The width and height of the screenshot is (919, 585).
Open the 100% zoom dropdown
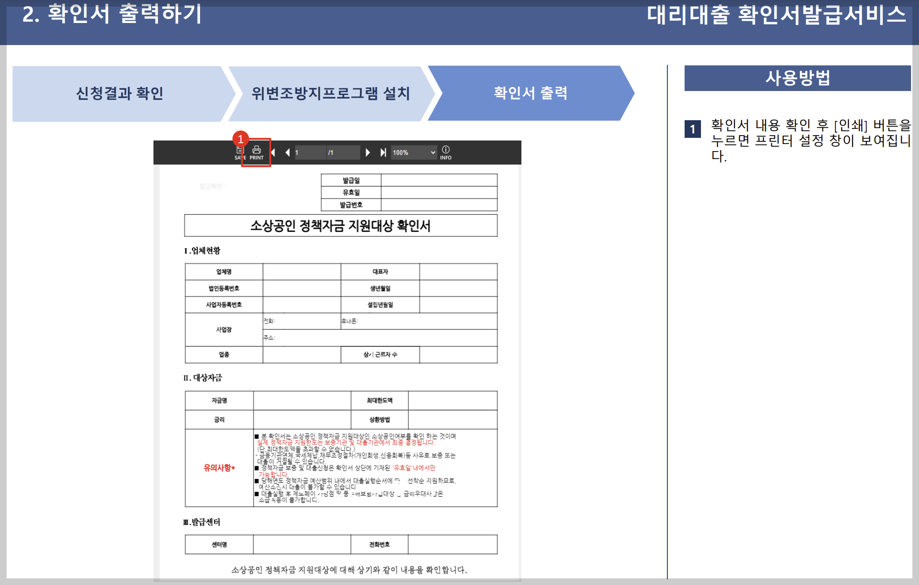point(414,152)
